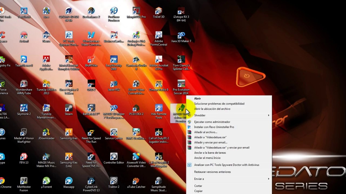The image size is (346, 194).
Task: Select the Samplitude Music Studio icon
Action: tap(159, 184)
